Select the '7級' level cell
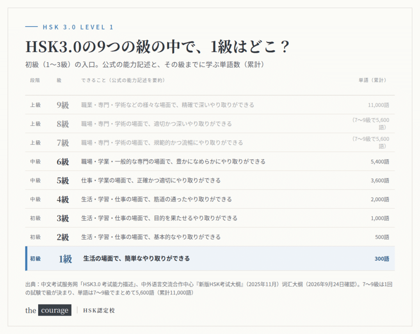This screenshot has width=420, height=334. click(x=63, y=143)
